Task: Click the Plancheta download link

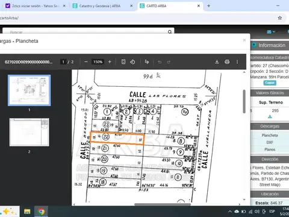Action: 270,135
